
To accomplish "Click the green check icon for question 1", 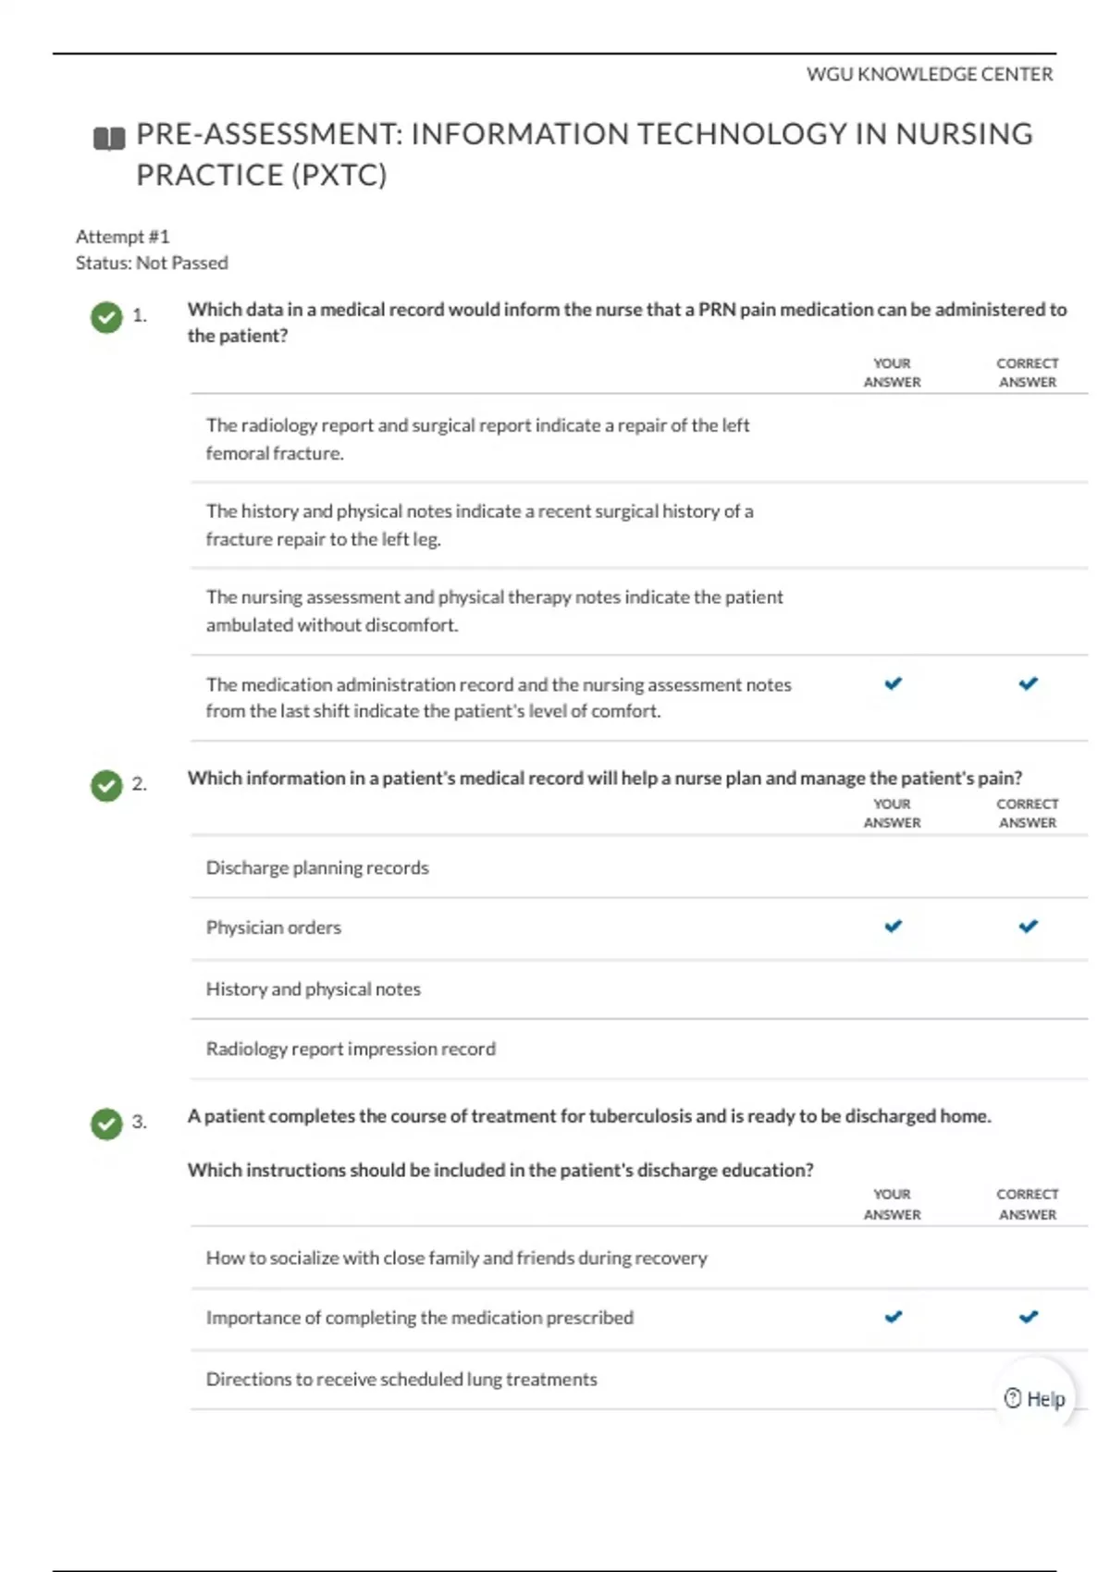I will 106,317.
